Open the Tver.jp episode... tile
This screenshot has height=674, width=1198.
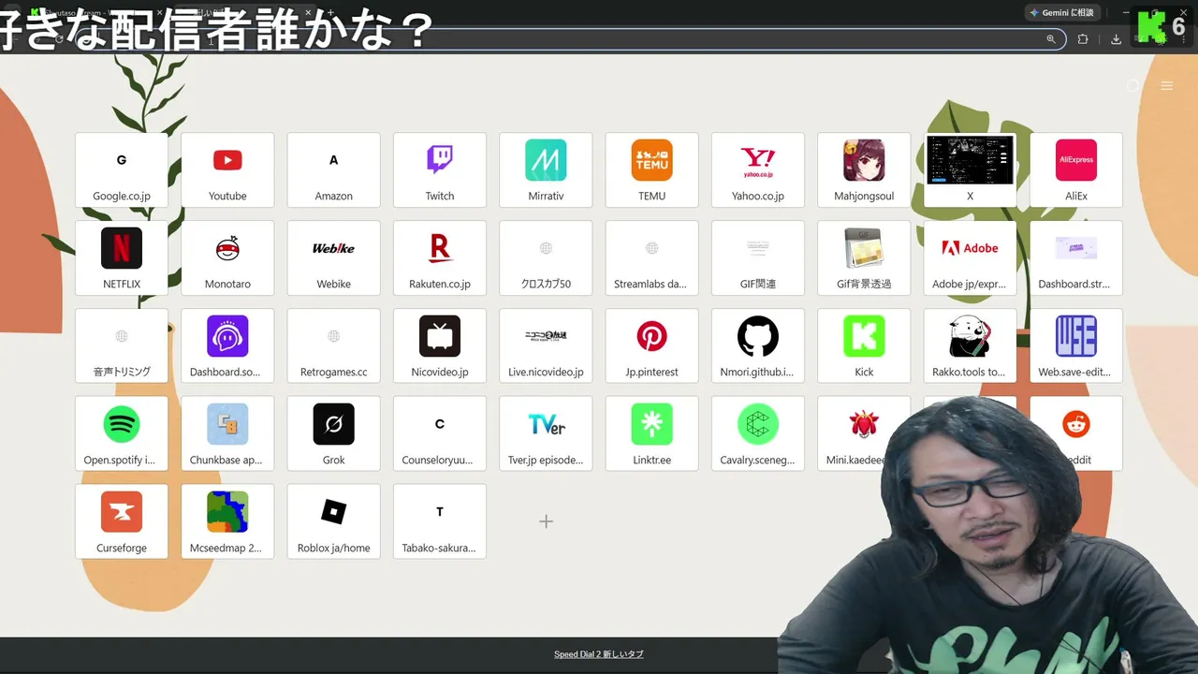(x=546, y=434)
